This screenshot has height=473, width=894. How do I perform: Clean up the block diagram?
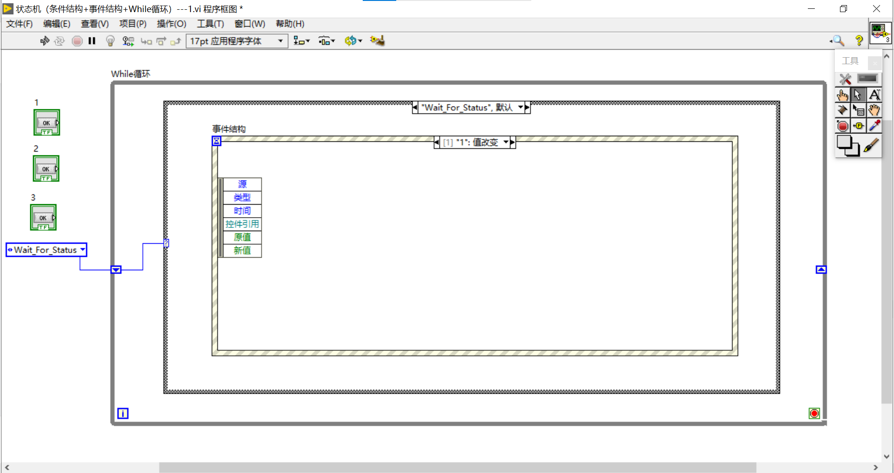[x=377, y=41]
